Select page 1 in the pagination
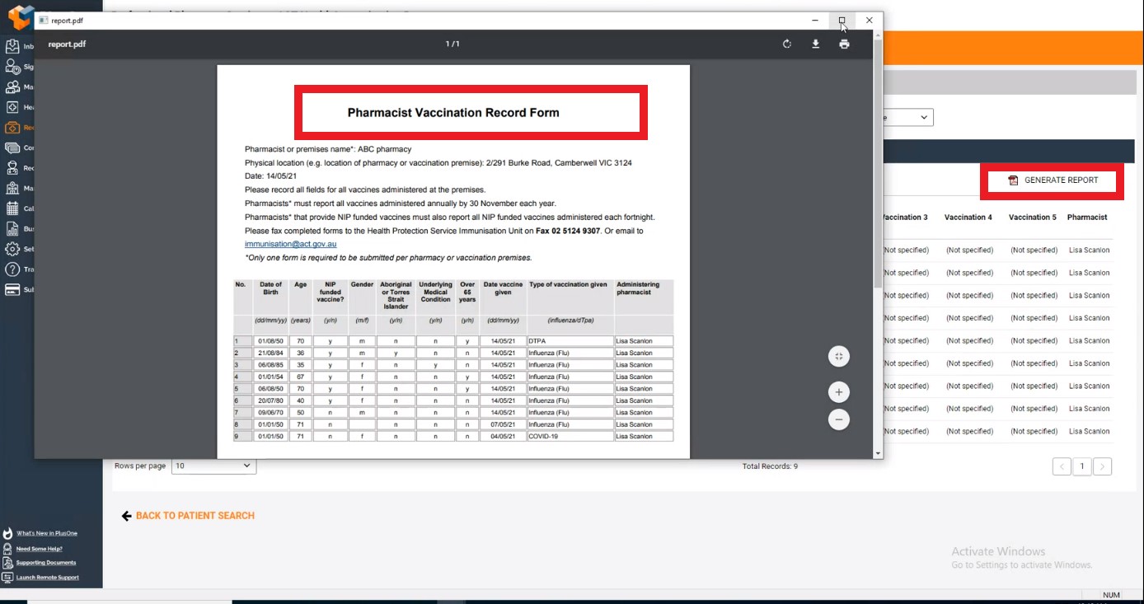This screenshot has height=604, width=1144. (x=1082, y=466)
